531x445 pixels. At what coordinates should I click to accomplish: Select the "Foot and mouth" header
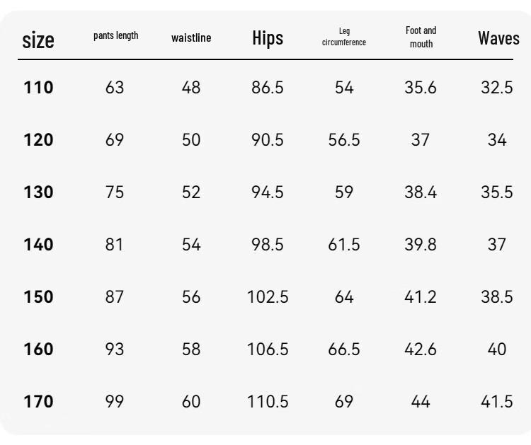[x=421, y=37]
